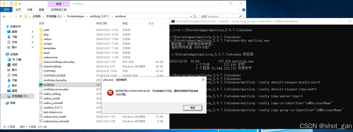Open the 主页 ribbon tab
The width and height of the screenshot is (353, 132).
point(18,10)
